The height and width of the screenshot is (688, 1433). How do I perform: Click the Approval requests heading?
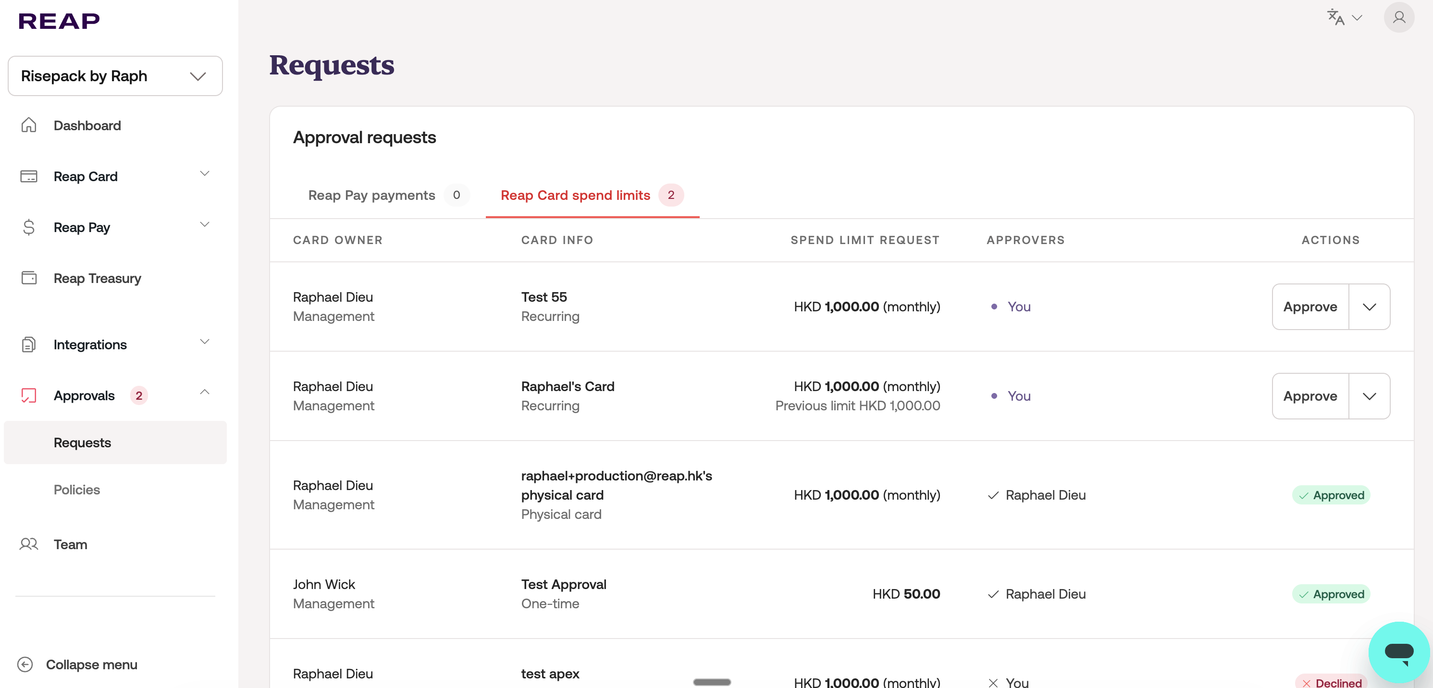(x=364, y=137)
